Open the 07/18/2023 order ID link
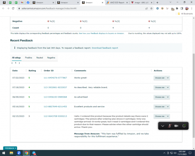Image resolution: width=195 pixels, height=156 pixels. tap(55, 87)
